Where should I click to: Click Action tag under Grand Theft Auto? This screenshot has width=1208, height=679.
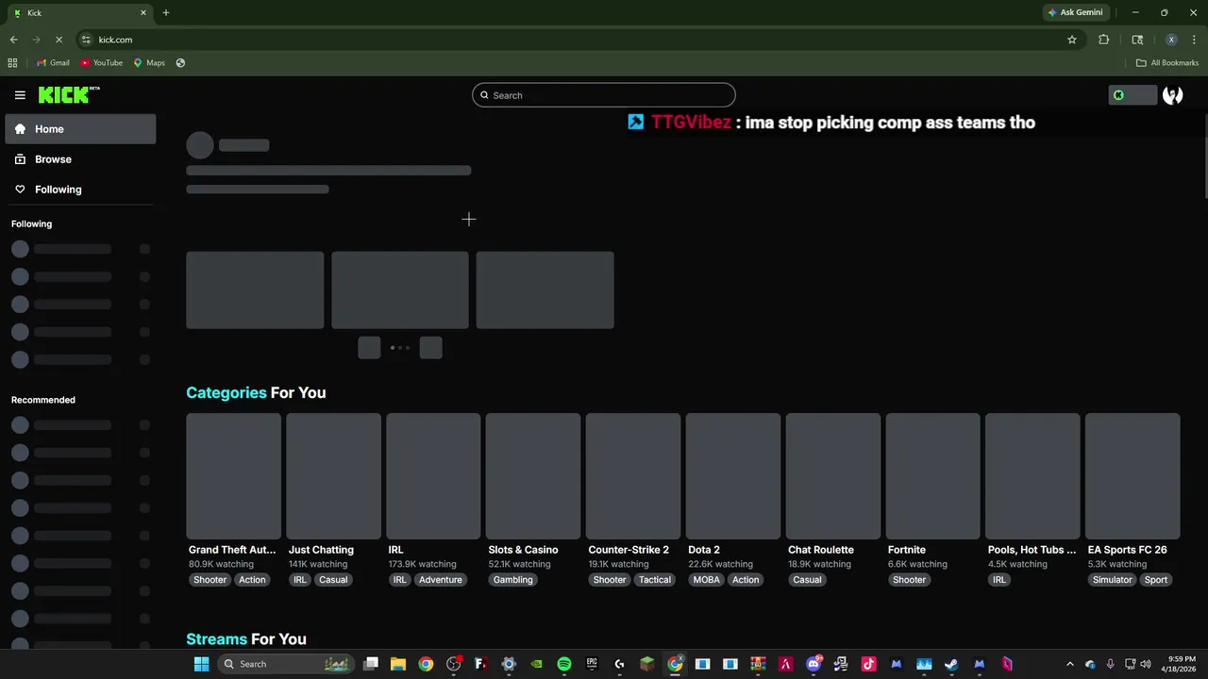[252, 580]
